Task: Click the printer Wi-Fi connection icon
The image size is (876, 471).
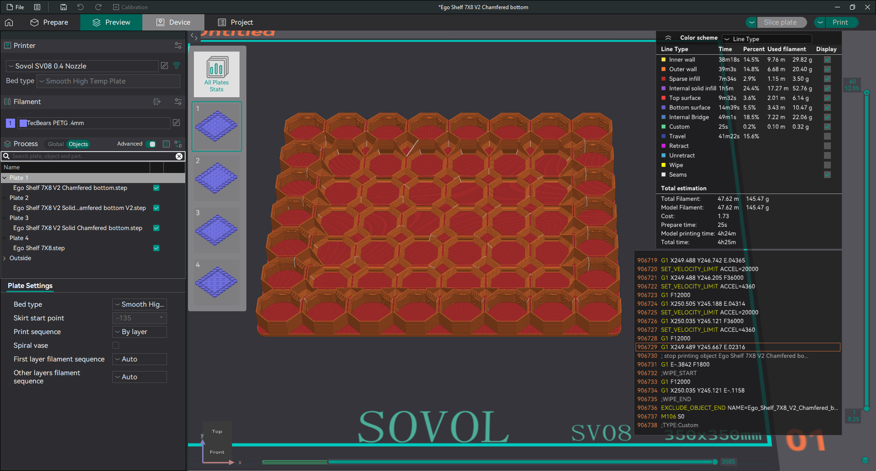Action: pos(177,66)
